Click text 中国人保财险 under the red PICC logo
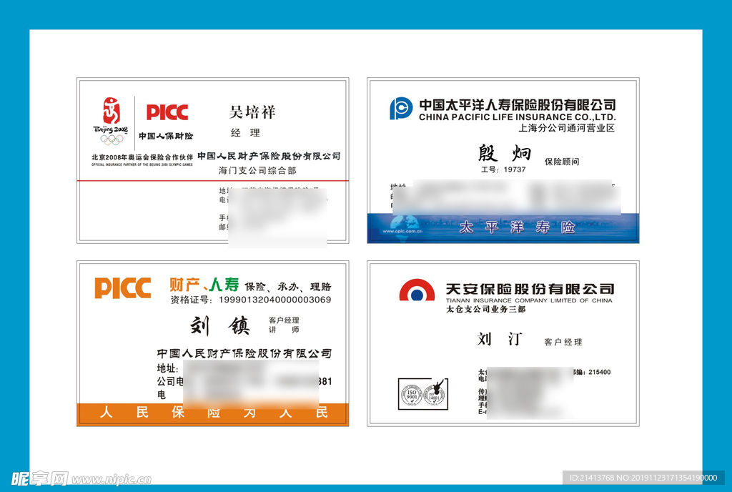732x492 pixels. (x=166, y=136)
